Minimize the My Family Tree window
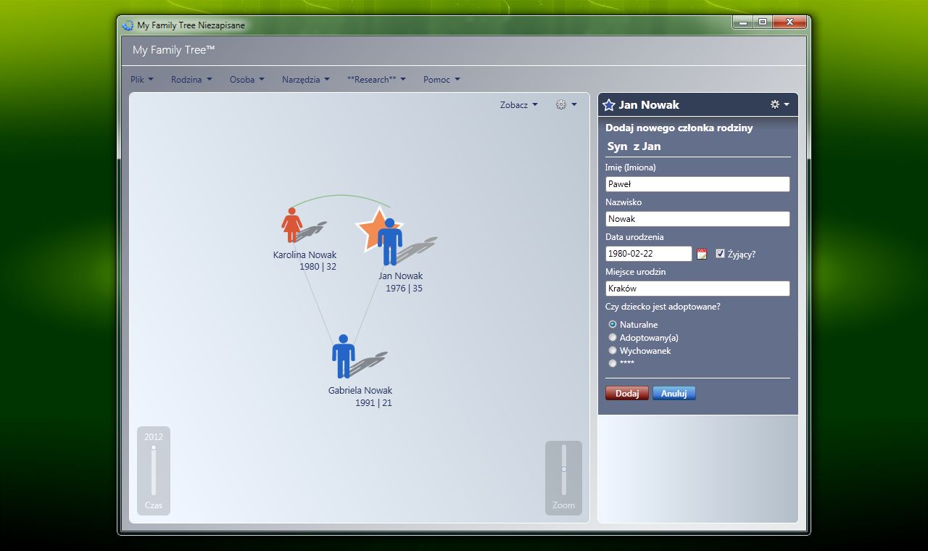 tap(743, 22)
